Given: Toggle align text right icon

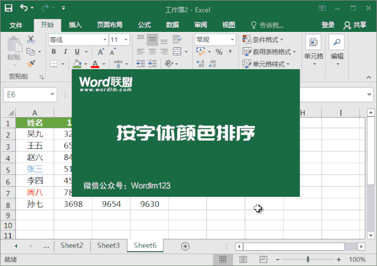Looking at the screenshot, I should click(x=164, y=51).
